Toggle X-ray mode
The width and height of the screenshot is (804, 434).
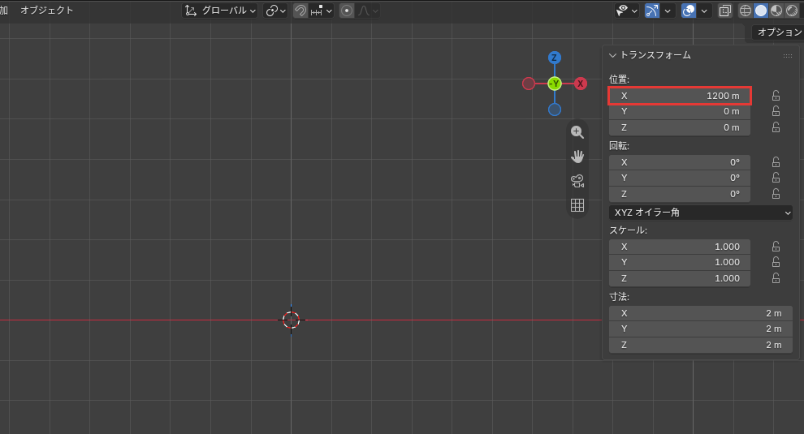pos(724,11)
